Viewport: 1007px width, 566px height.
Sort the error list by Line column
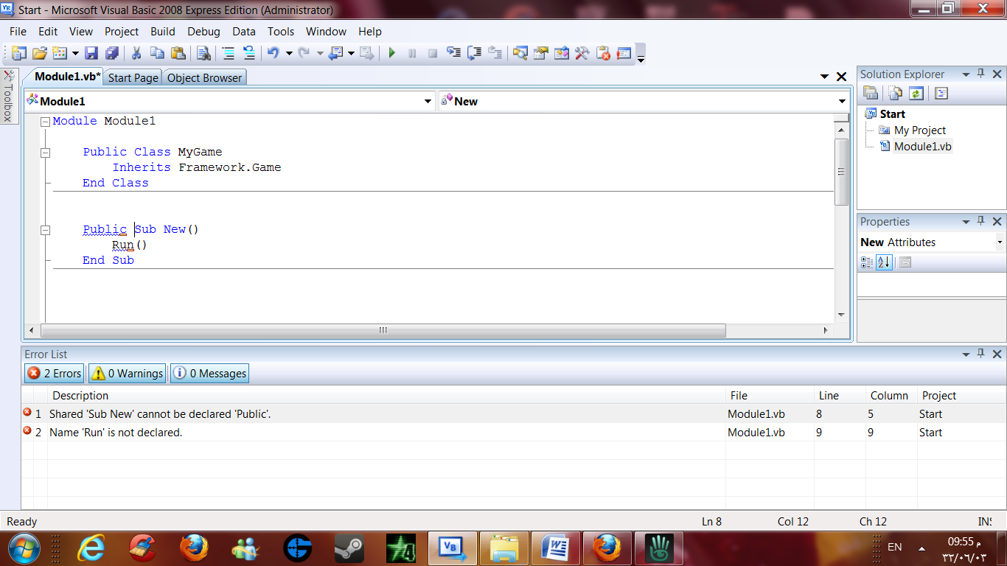point(840,396)
